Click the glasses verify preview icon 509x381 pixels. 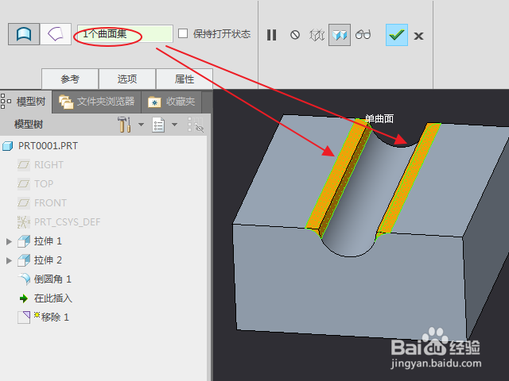363,34
